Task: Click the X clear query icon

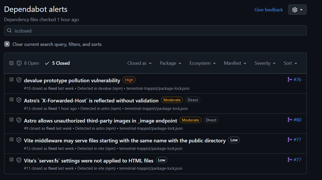Action: pyautogui.click(x=7, y=44)
